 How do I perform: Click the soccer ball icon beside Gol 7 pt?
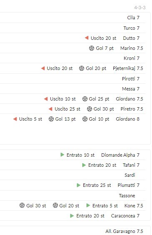pos(92,48)
